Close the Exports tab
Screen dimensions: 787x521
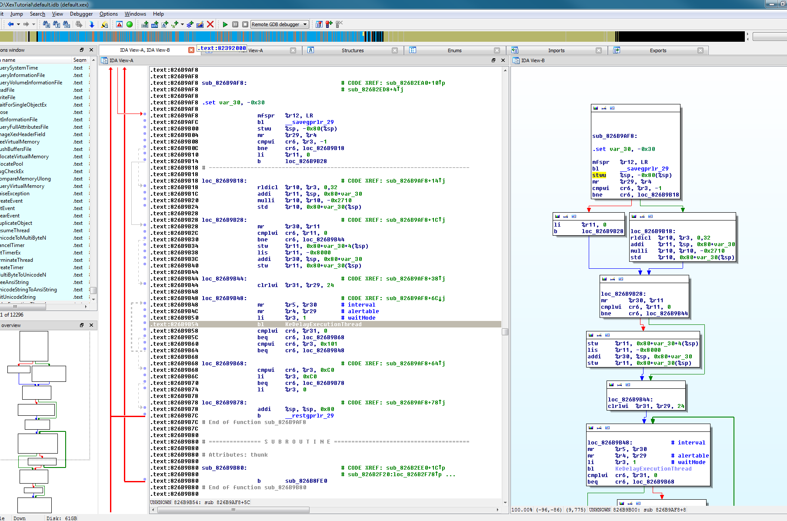pos(700,50)
